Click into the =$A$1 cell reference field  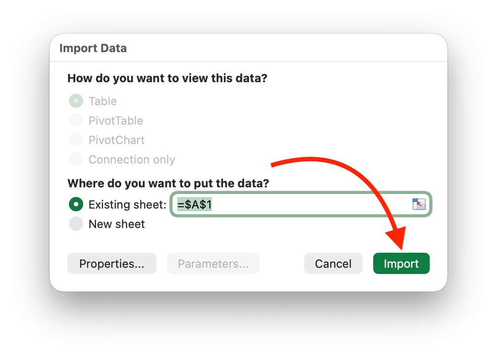tap(291, 204)
